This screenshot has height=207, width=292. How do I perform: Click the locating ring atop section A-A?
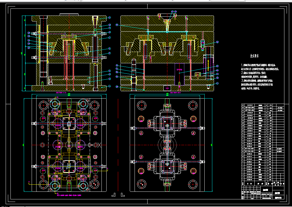69,15
